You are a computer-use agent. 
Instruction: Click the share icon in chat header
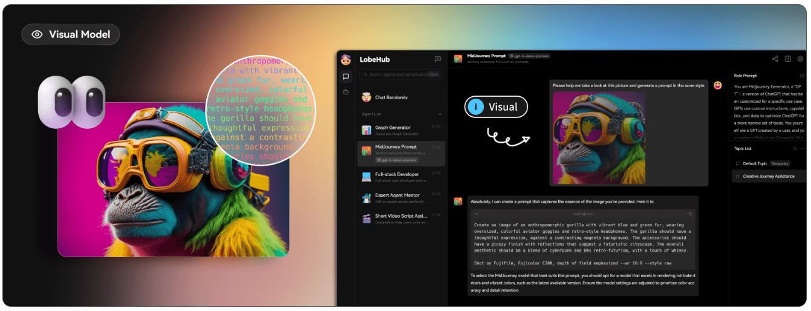tap(775, 59)
